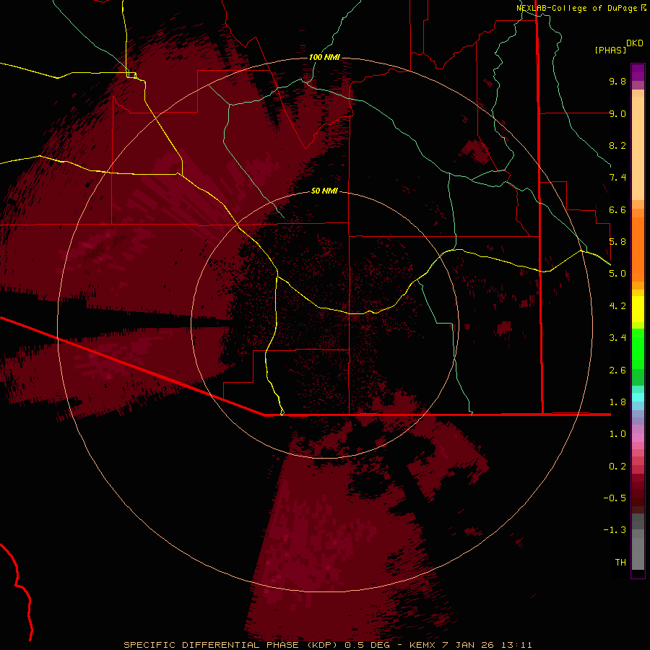Click the 8.2 value on the legend
Screen dimensions: 650x650
pyautogui.click(x=617, y=145)
